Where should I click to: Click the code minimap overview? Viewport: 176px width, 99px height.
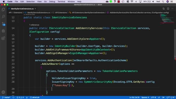(x=167, y=19)
